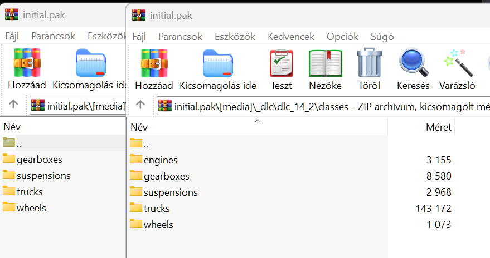490x258 pixels.
Task: Go up one folder in the back window
Action: point(13,105)
